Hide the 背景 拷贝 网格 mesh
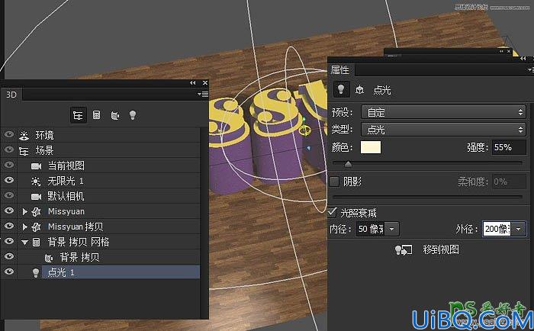 pos(9,241)
